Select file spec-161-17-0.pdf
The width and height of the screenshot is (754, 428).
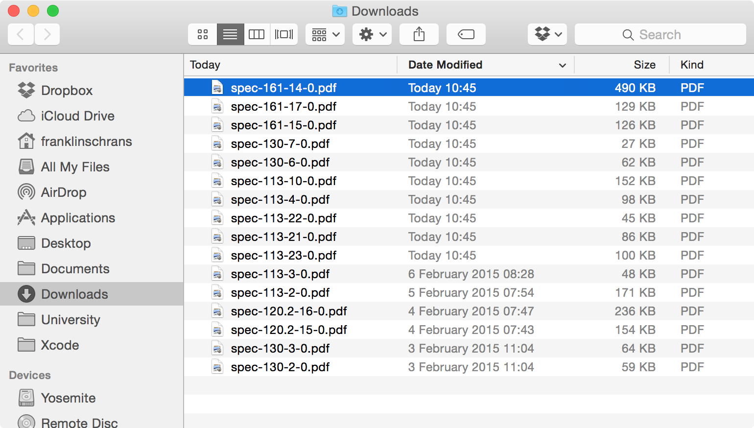coord(469,106)
